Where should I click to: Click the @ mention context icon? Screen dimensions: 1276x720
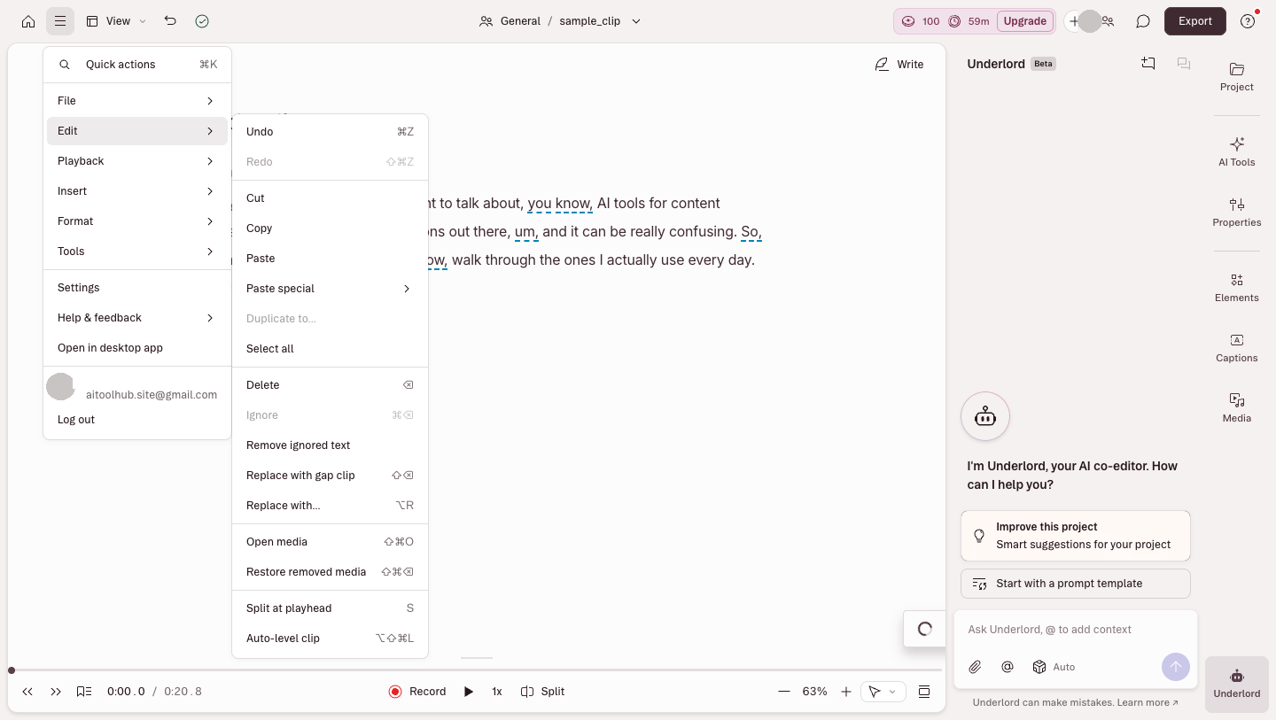tap(1007, 667)
